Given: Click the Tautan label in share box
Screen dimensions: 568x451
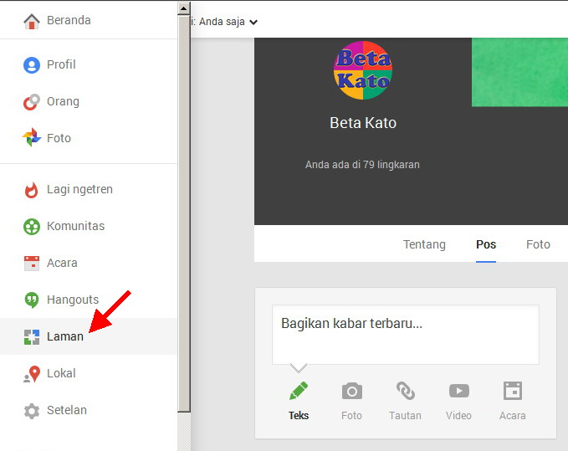Looking at the screenshot, I should [x=405, y=416].
